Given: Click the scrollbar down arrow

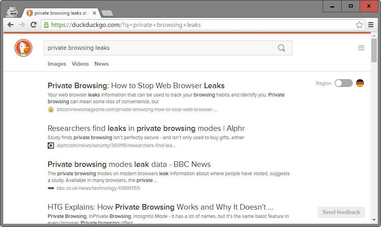Looking at the screenshot, I should 374,220.
